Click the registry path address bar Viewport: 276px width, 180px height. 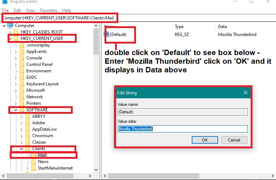[139, 18]
